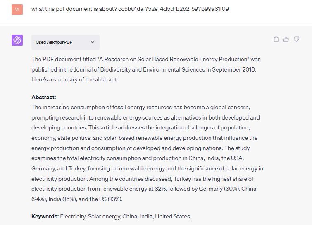Viewport: 312px width, 225px height.
Task: Click the bold Abstract heading
Action: (43, 97)
